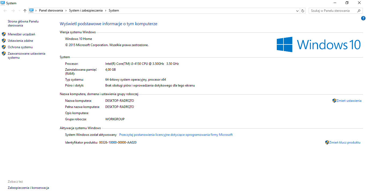Click the shield icon beside Zmień ustawienia
Image resolution: width=366 pixels, height=195 pixels.
click(x=334, y=101)
